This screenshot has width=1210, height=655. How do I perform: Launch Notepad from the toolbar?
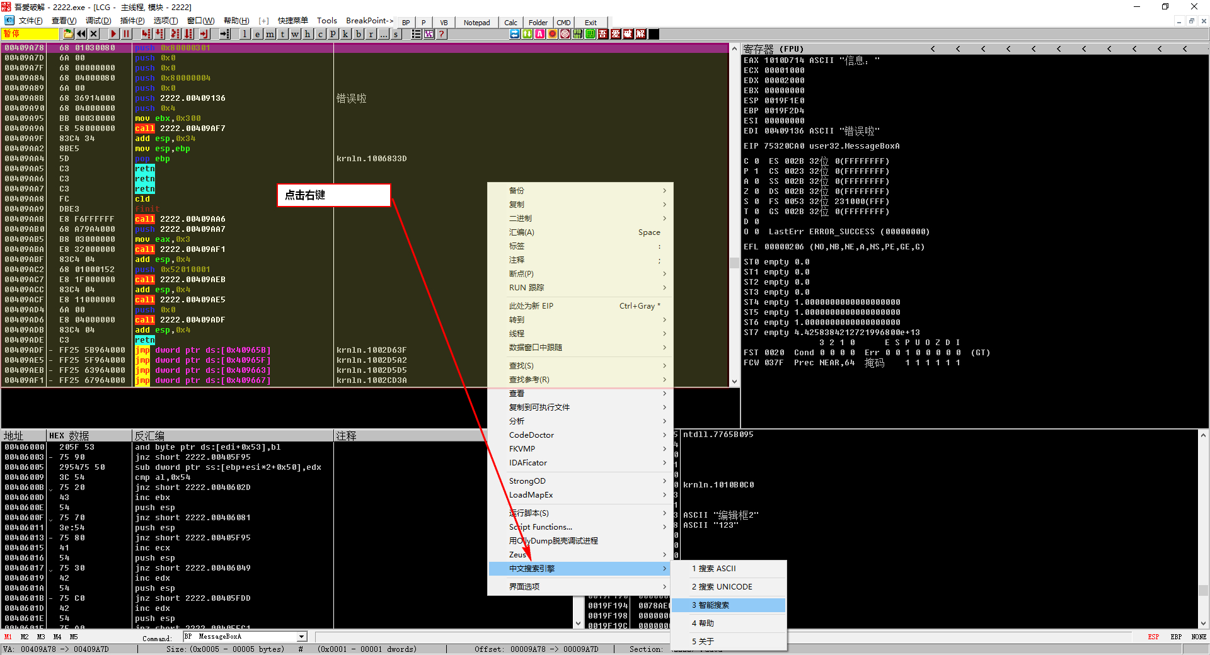tap(477, 22)
